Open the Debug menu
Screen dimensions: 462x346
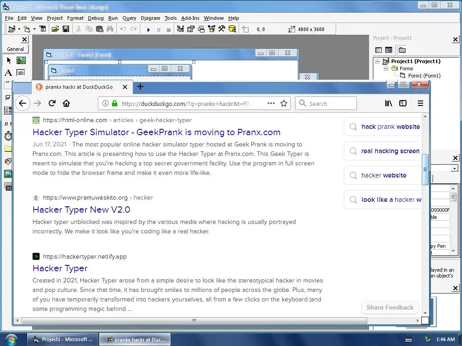click(x=96, y=18)
